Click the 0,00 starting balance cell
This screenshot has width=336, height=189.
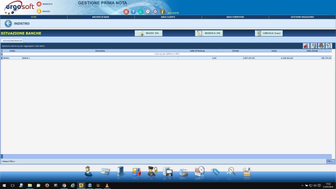coord(197,58)
